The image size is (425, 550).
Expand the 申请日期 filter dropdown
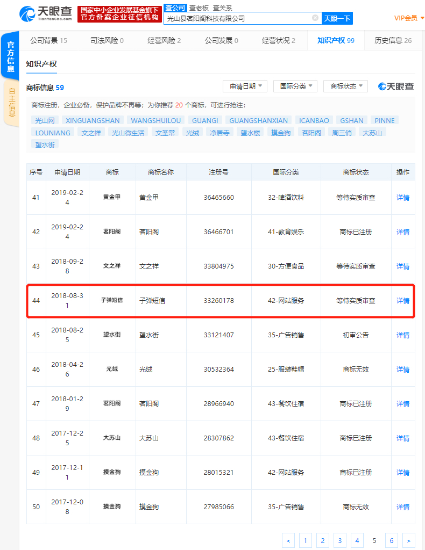pyautogui.click(x=245, y=86)
